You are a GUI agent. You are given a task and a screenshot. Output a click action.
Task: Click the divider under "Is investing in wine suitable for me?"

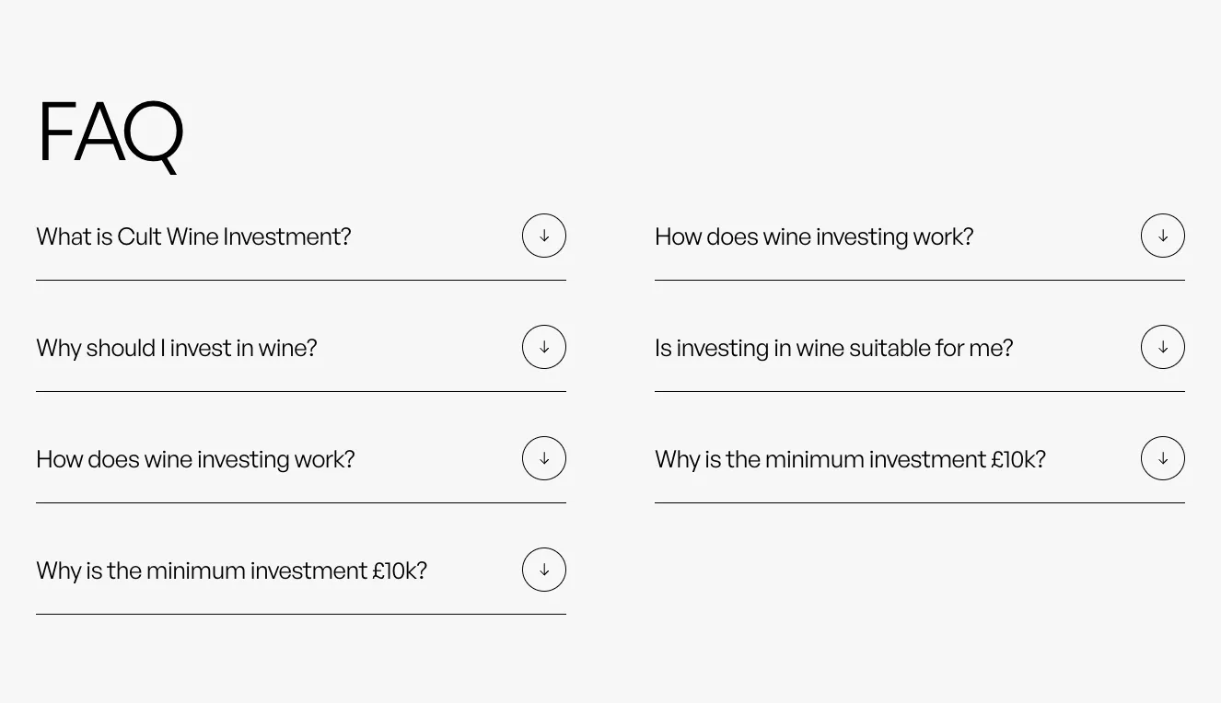920,391
